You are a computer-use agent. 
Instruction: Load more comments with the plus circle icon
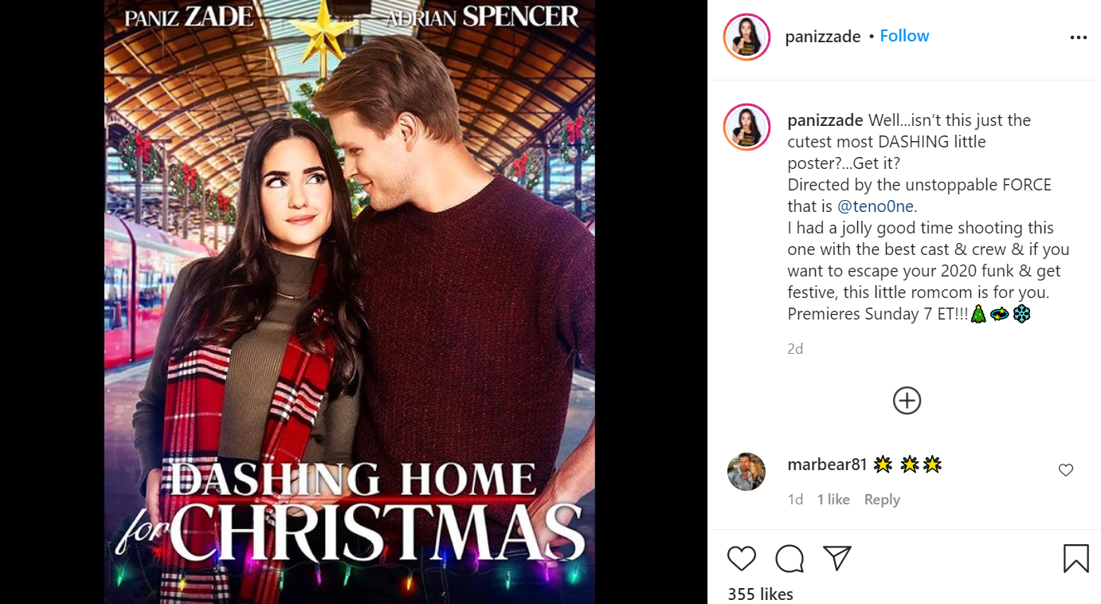(907, 400)
